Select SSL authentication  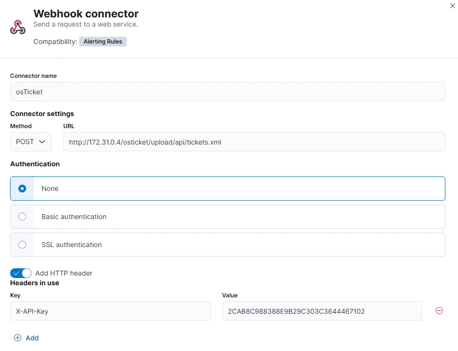pyautogui.click(x=22, y=245)
